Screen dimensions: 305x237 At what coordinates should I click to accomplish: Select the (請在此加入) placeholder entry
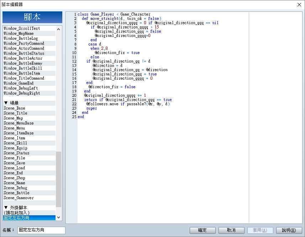tap(30, 213)
